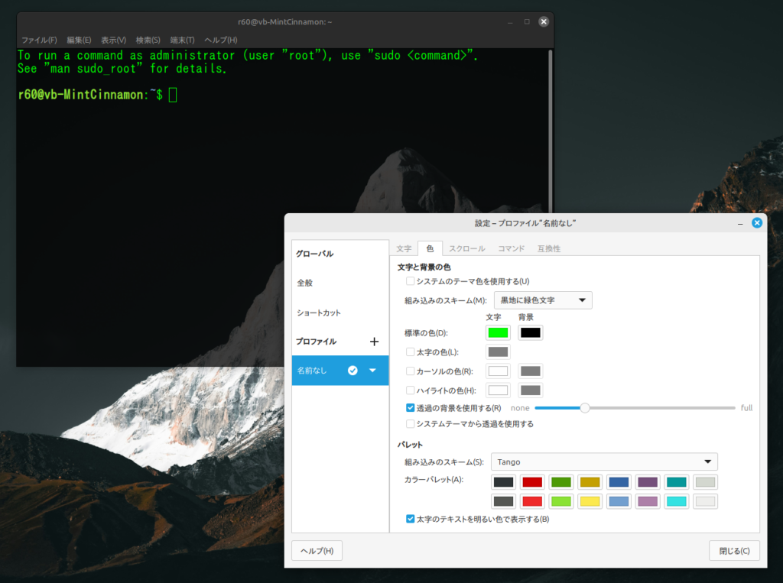This screenshot has height=583, width=783.
Task: Open 黒地に緑色文字 built-in scheme dropdown
Action: 543,300
